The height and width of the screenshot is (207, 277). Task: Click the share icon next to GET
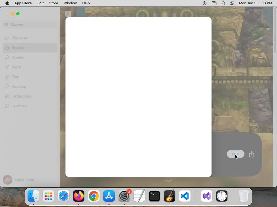click(252, 154)
